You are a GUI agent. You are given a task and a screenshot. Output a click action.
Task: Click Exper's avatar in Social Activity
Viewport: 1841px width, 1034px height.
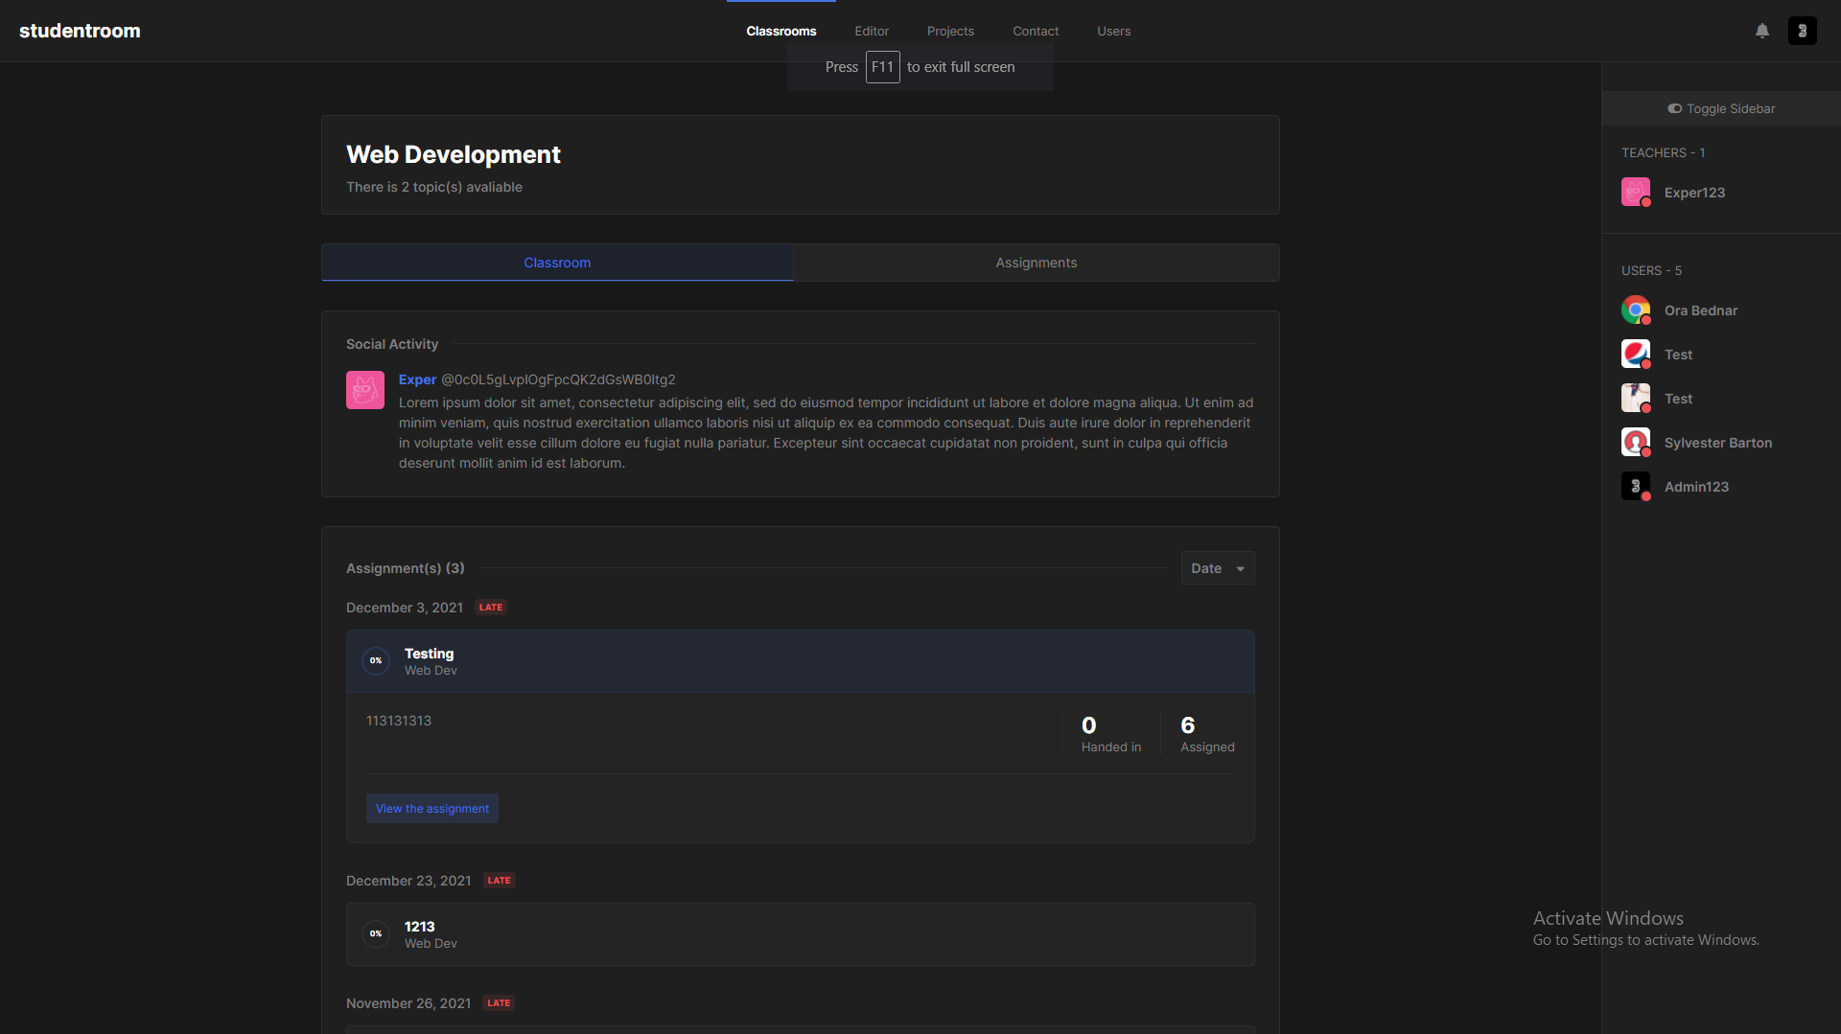point(364,389)
